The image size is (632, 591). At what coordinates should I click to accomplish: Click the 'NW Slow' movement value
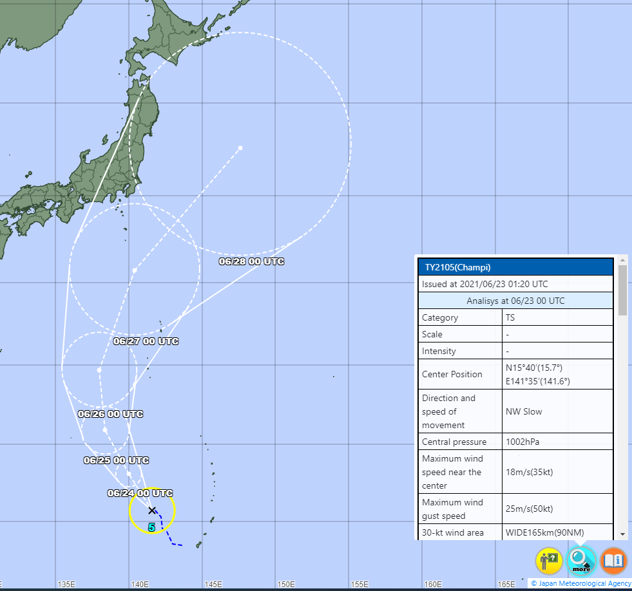(524, 411)
